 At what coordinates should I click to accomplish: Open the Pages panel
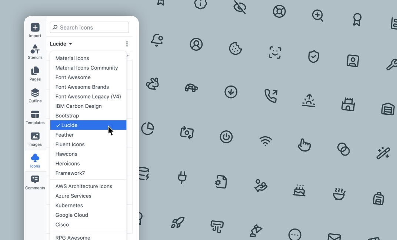point(35,74)
